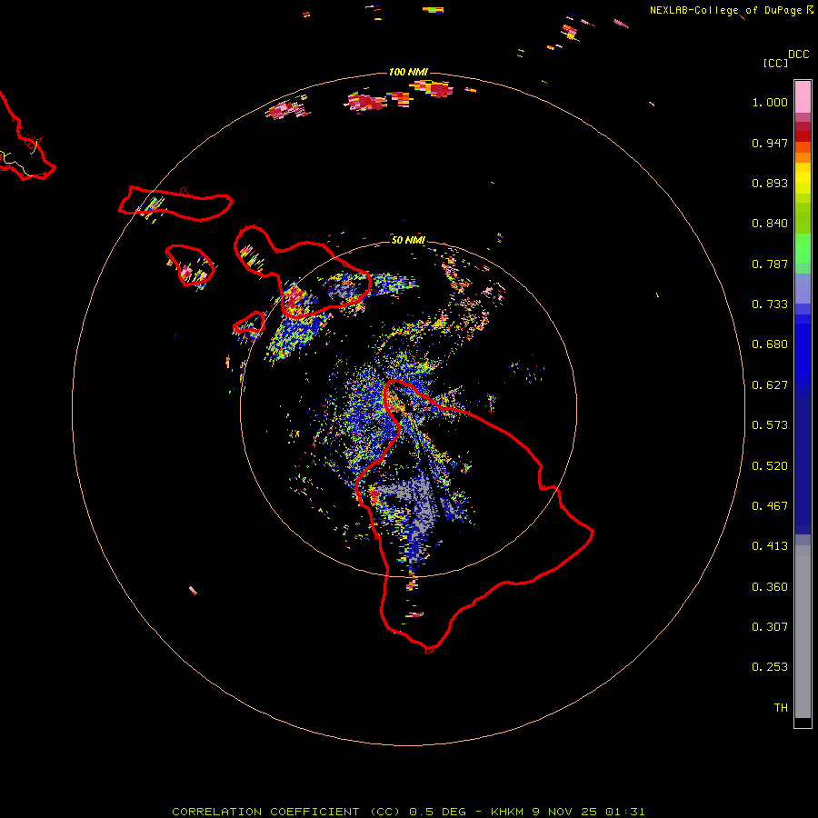
Task: Click the 0.520 scale label
Action: [770, 466]
